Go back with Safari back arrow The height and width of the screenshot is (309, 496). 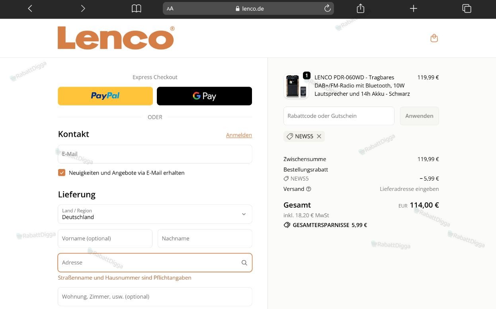[30, 8]
